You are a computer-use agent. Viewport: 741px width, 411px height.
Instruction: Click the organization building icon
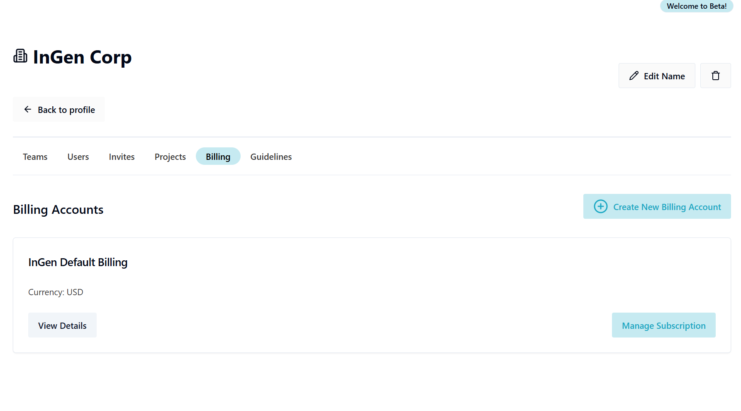coord(20,56)
